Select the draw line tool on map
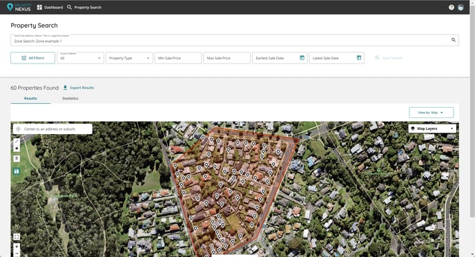 [x=17, y=141]
